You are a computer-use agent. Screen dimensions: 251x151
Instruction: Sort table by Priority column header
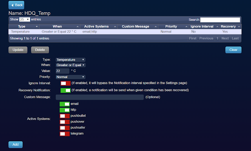click(173, 26)
